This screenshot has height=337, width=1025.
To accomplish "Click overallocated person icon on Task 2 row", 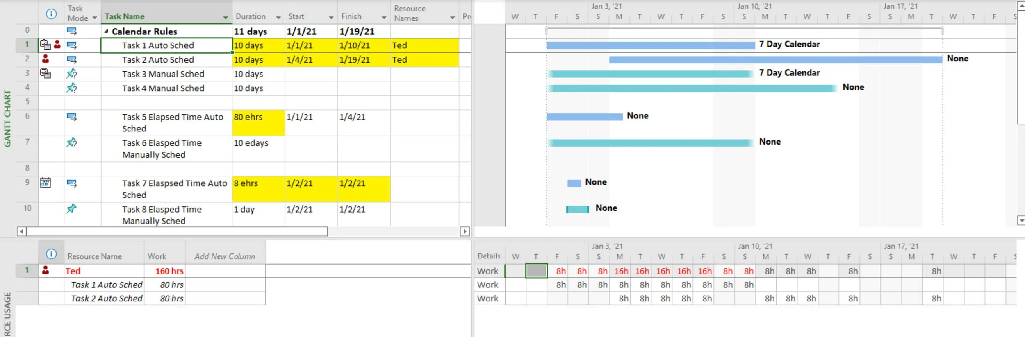I will (x=46, y=59).
